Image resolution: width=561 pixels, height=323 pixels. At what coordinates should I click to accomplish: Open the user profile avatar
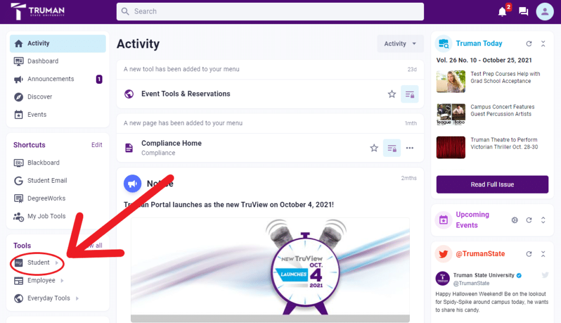click(545, 12)
